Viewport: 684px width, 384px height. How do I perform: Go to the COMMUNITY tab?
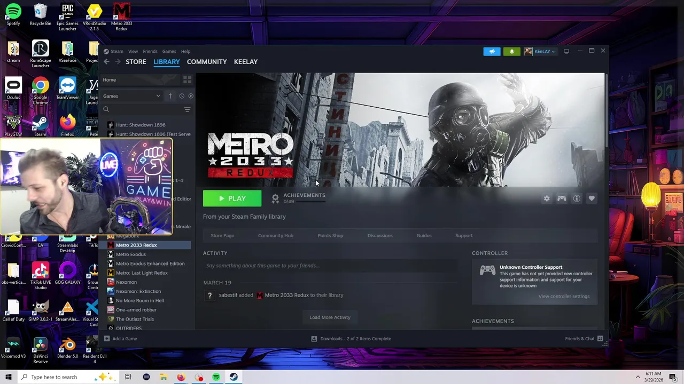(207, 62)
